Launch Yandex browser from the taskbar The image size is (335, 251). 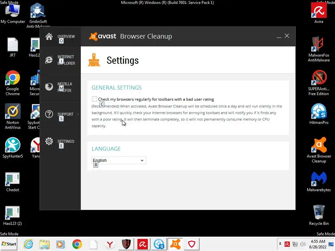point(110,244)
